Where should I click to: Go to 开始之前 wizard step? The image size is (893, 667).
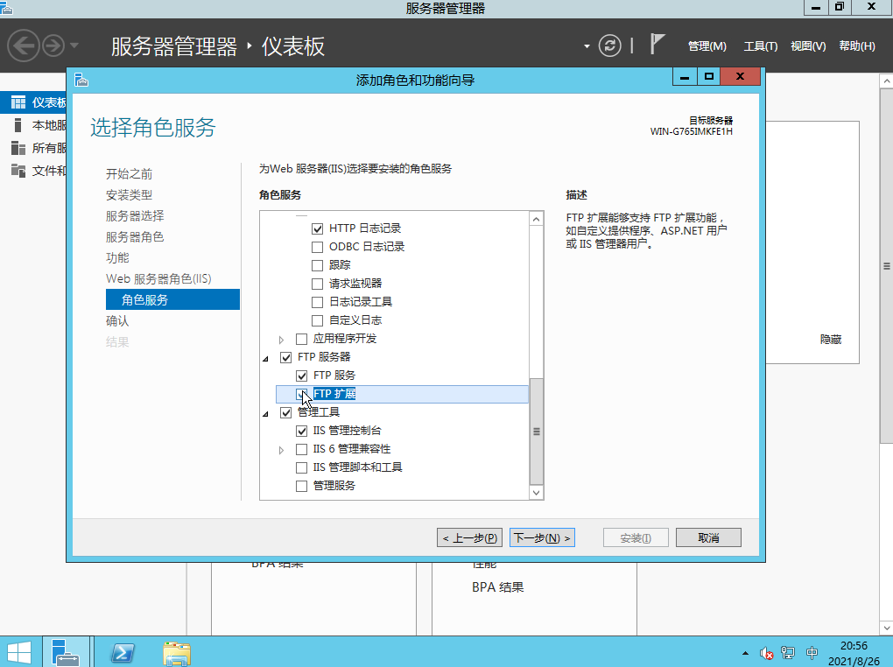130,173
